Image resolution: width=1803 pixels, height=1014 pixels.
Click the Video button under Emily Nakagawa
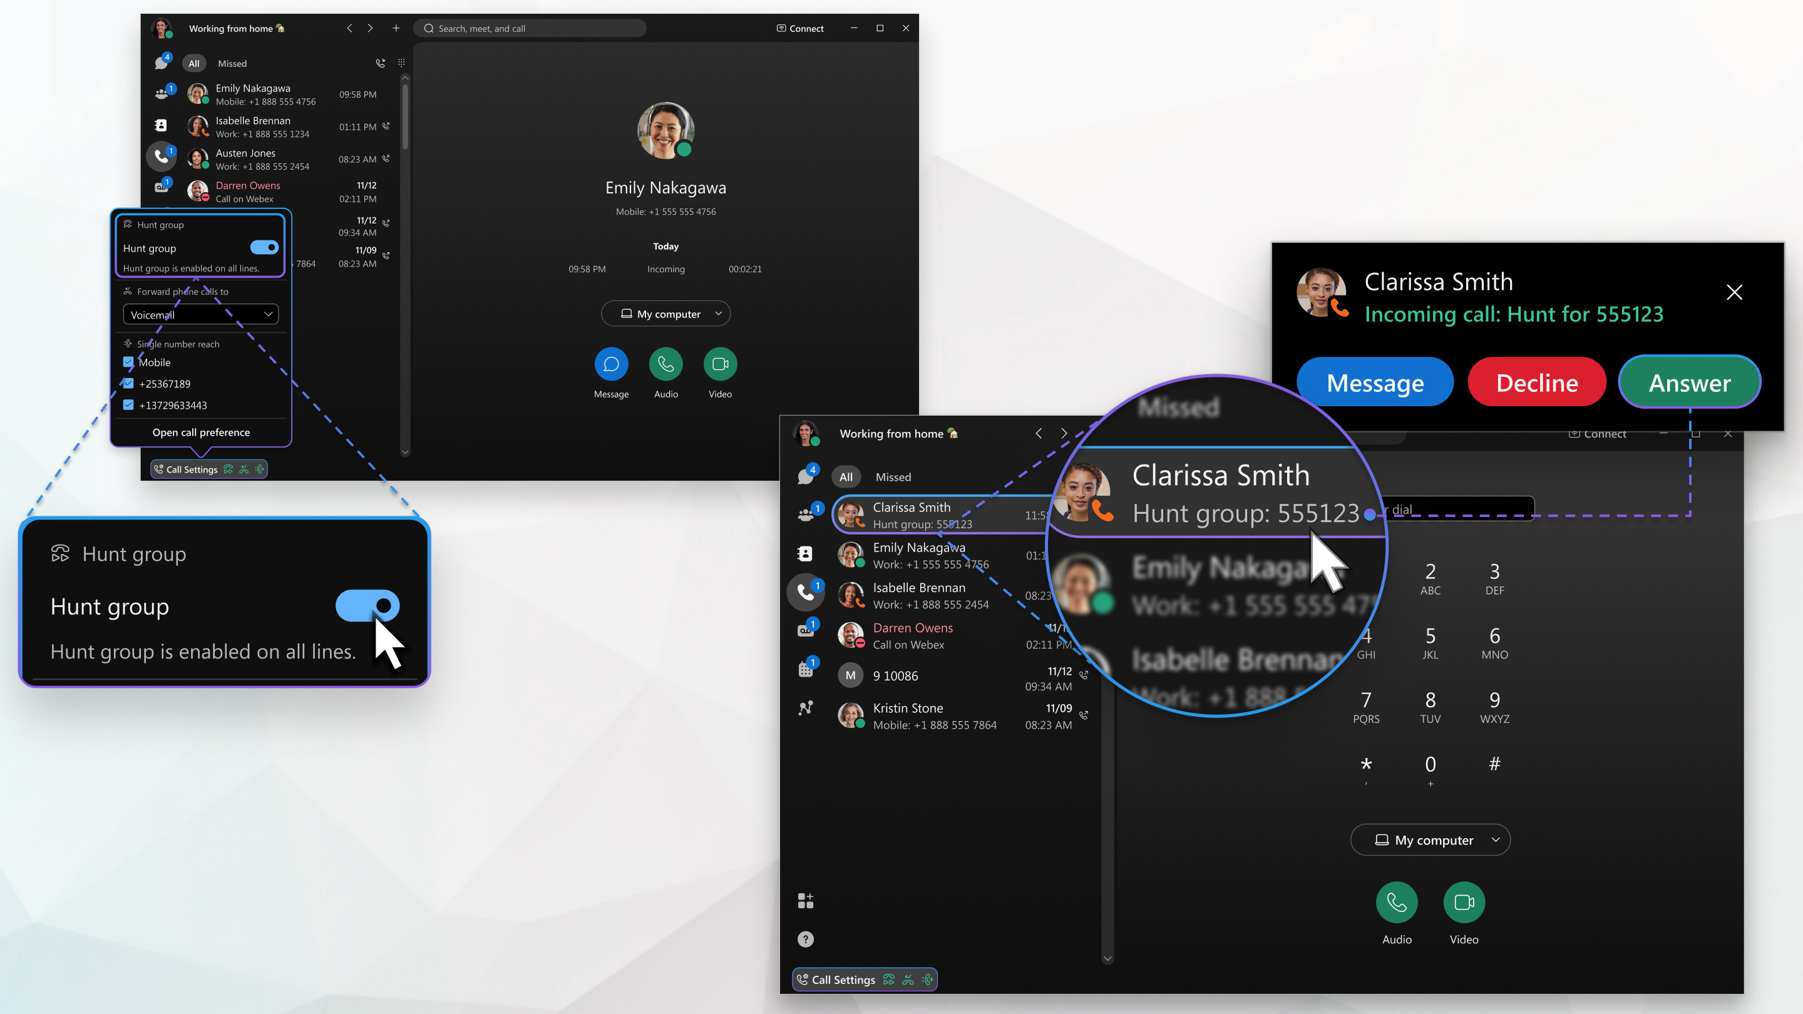point(719,364)
